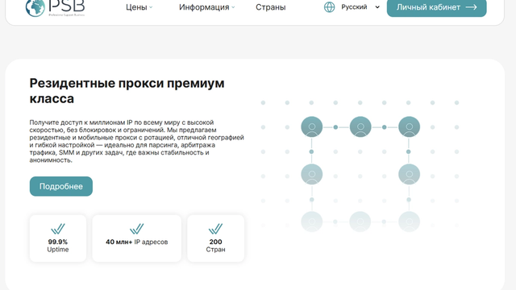The image size is (516, 290).
Task: Expand the Информация dropdown chevron
Action: [x=233, y=7]
